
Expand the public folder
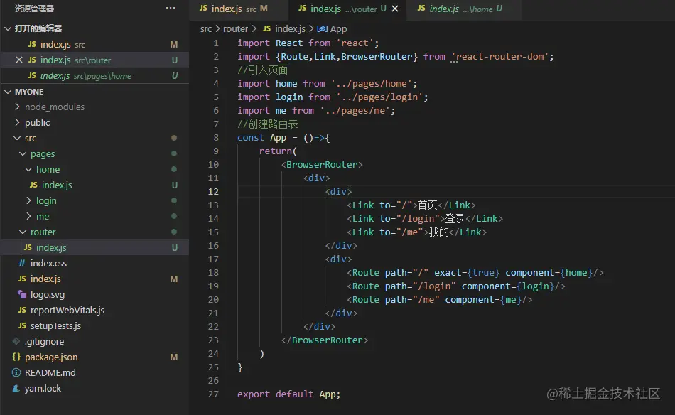[17, 122]
